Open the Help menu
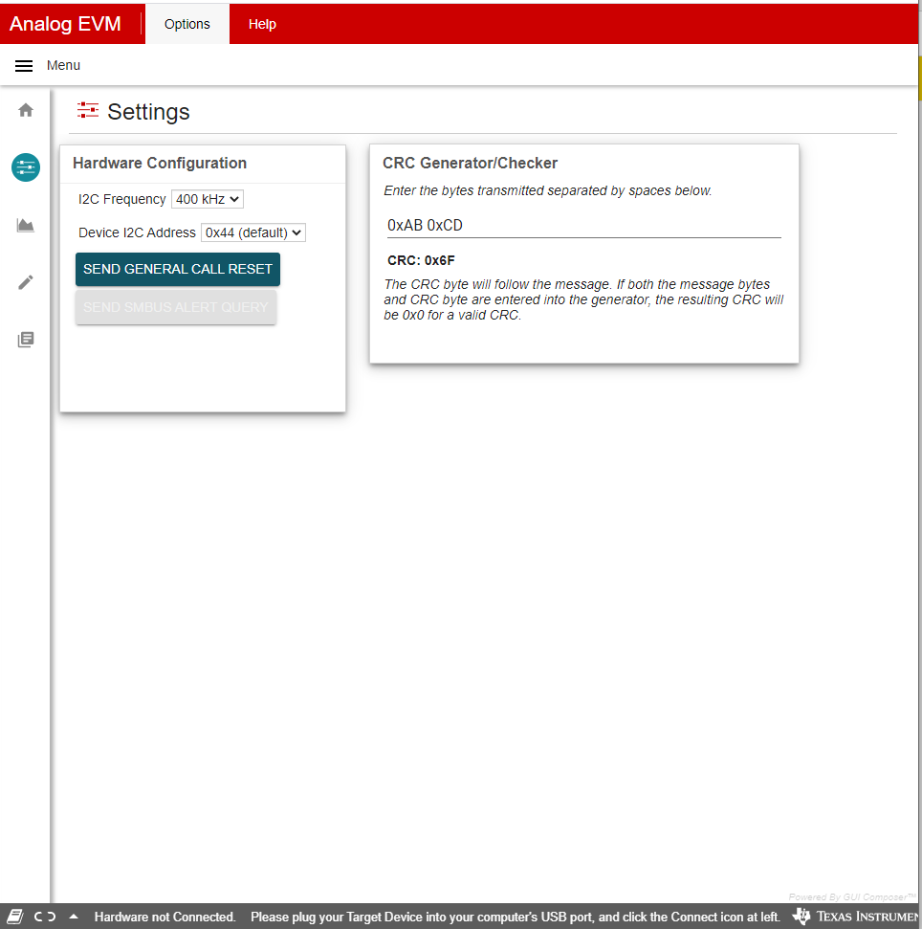Screen dimensions: 922x929 (x=262, y=24)
